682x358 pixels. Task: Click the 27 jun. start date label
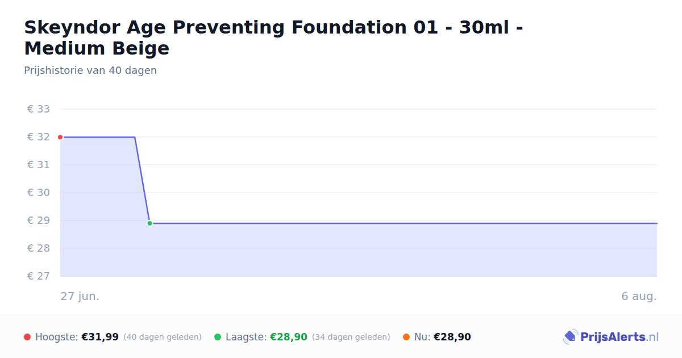[x=80, y=296]
